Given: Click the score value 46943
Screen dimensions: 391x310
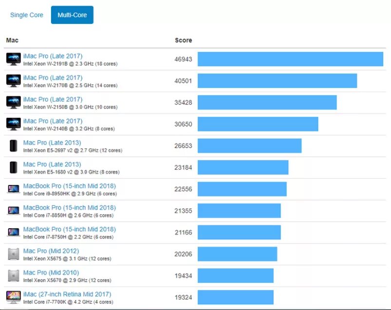Looking at the screenshot, I should tap(183, 59).
